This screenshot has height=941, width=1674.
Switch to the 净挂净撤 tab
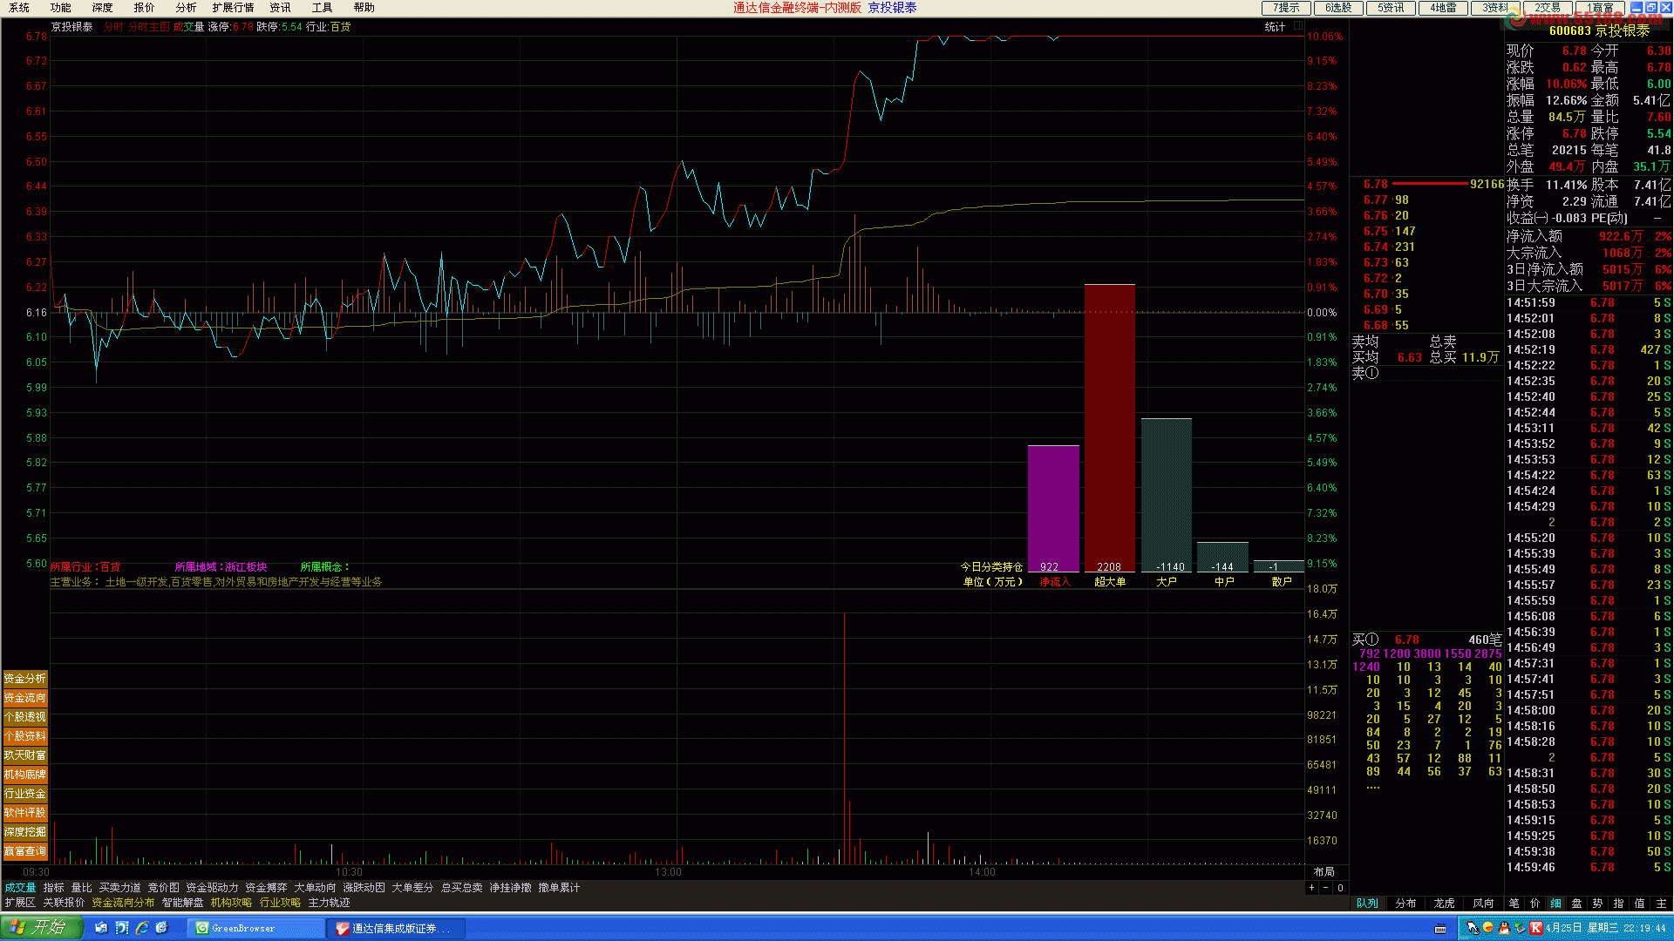coord(511,888)
